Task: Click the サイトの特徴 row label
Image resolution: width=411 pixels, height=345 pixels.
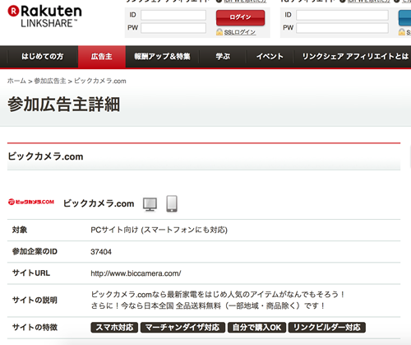Action: [x=35, y=327]
